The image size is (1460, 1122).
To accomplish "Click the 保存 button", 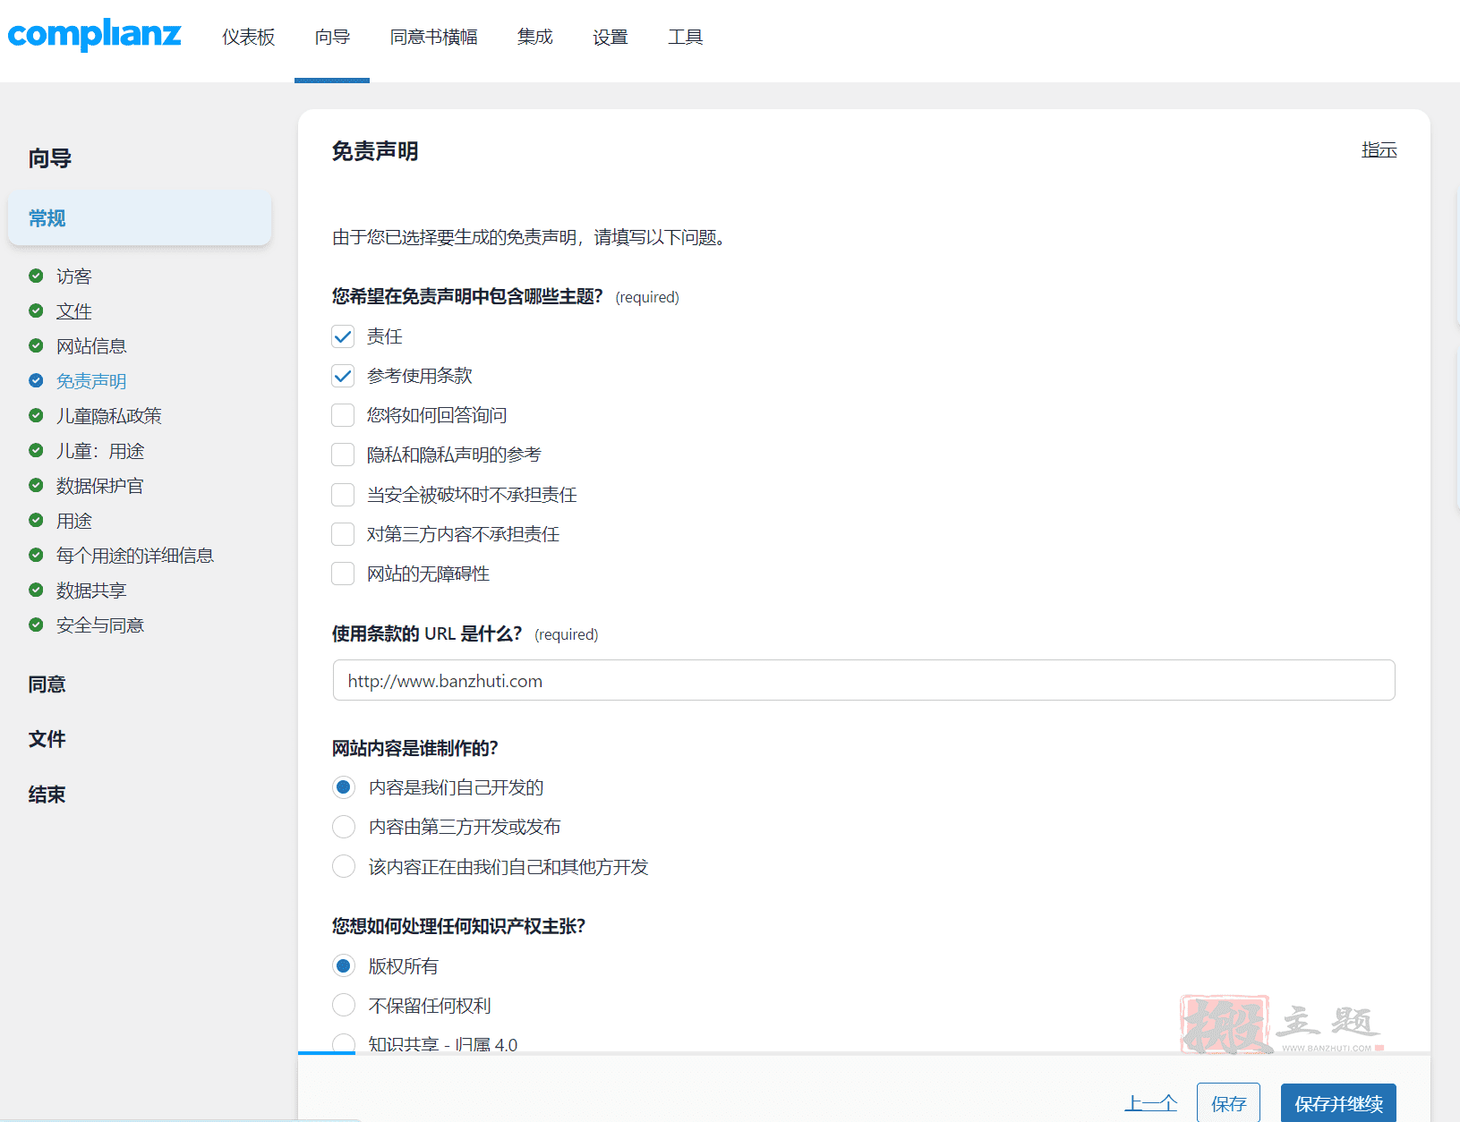I will (x=1228, y=1104).
